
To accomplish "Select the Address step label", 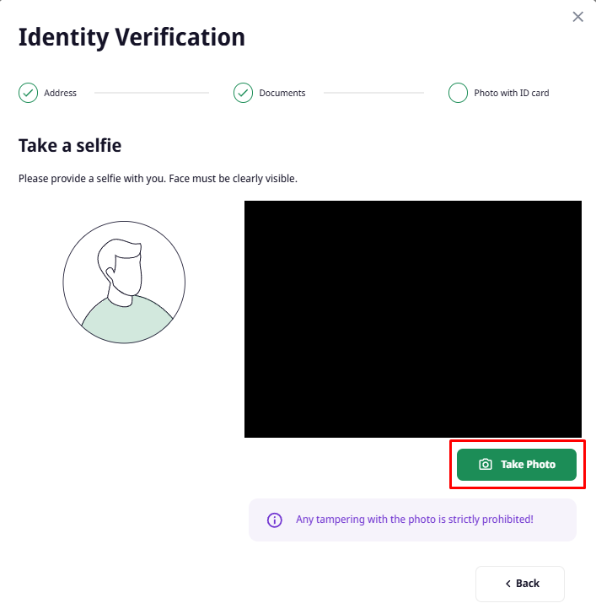I will click(60, 93).
